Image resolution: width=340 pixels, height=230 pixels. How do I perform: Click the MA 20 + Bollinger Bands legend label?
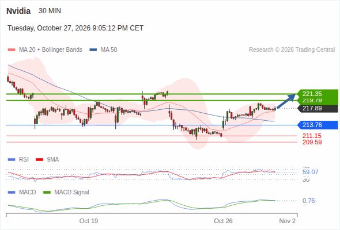click(x=51, y=50)
